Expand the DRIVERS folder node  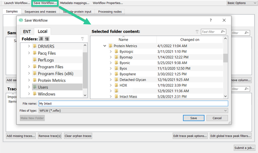pos(29,46)
